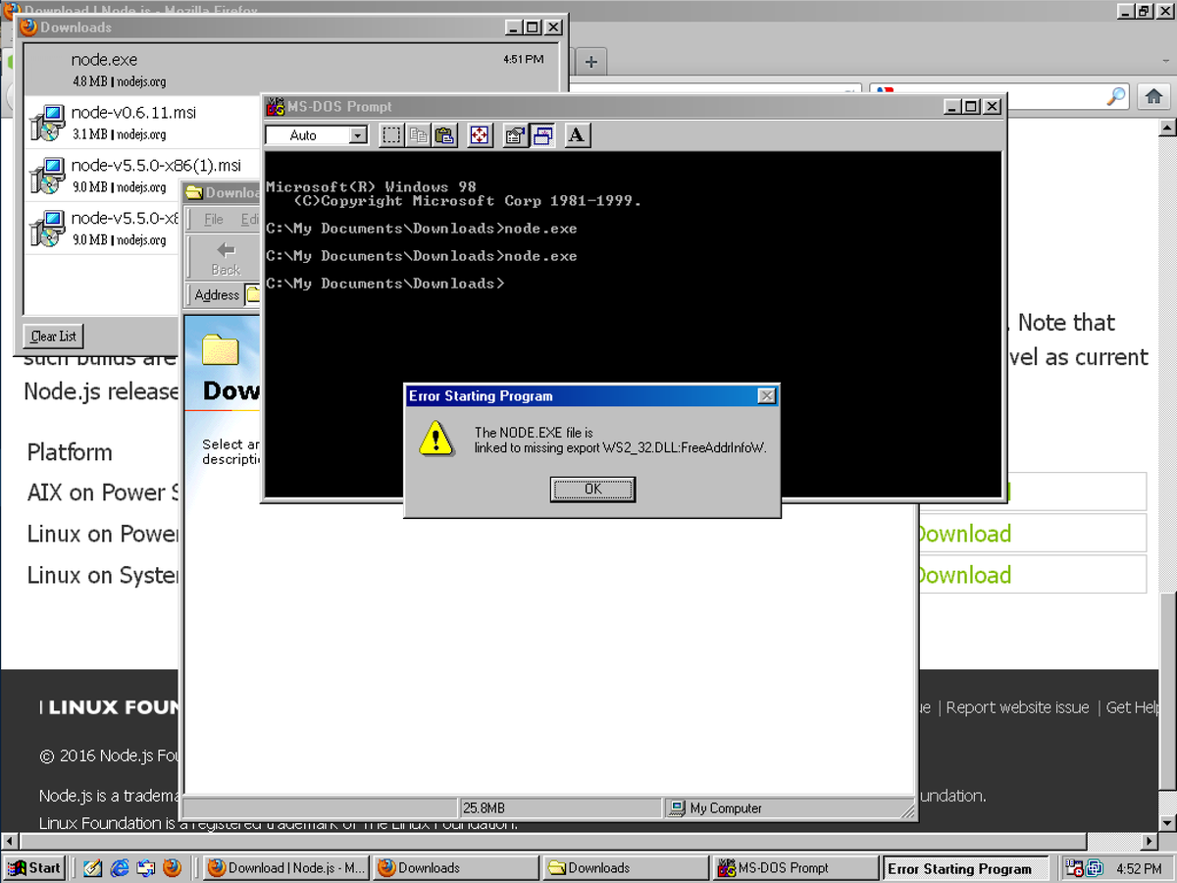Select the node-v5.5.0-x86(1).msi file name
Screen dimensions: 1177x883
point(156,166)
